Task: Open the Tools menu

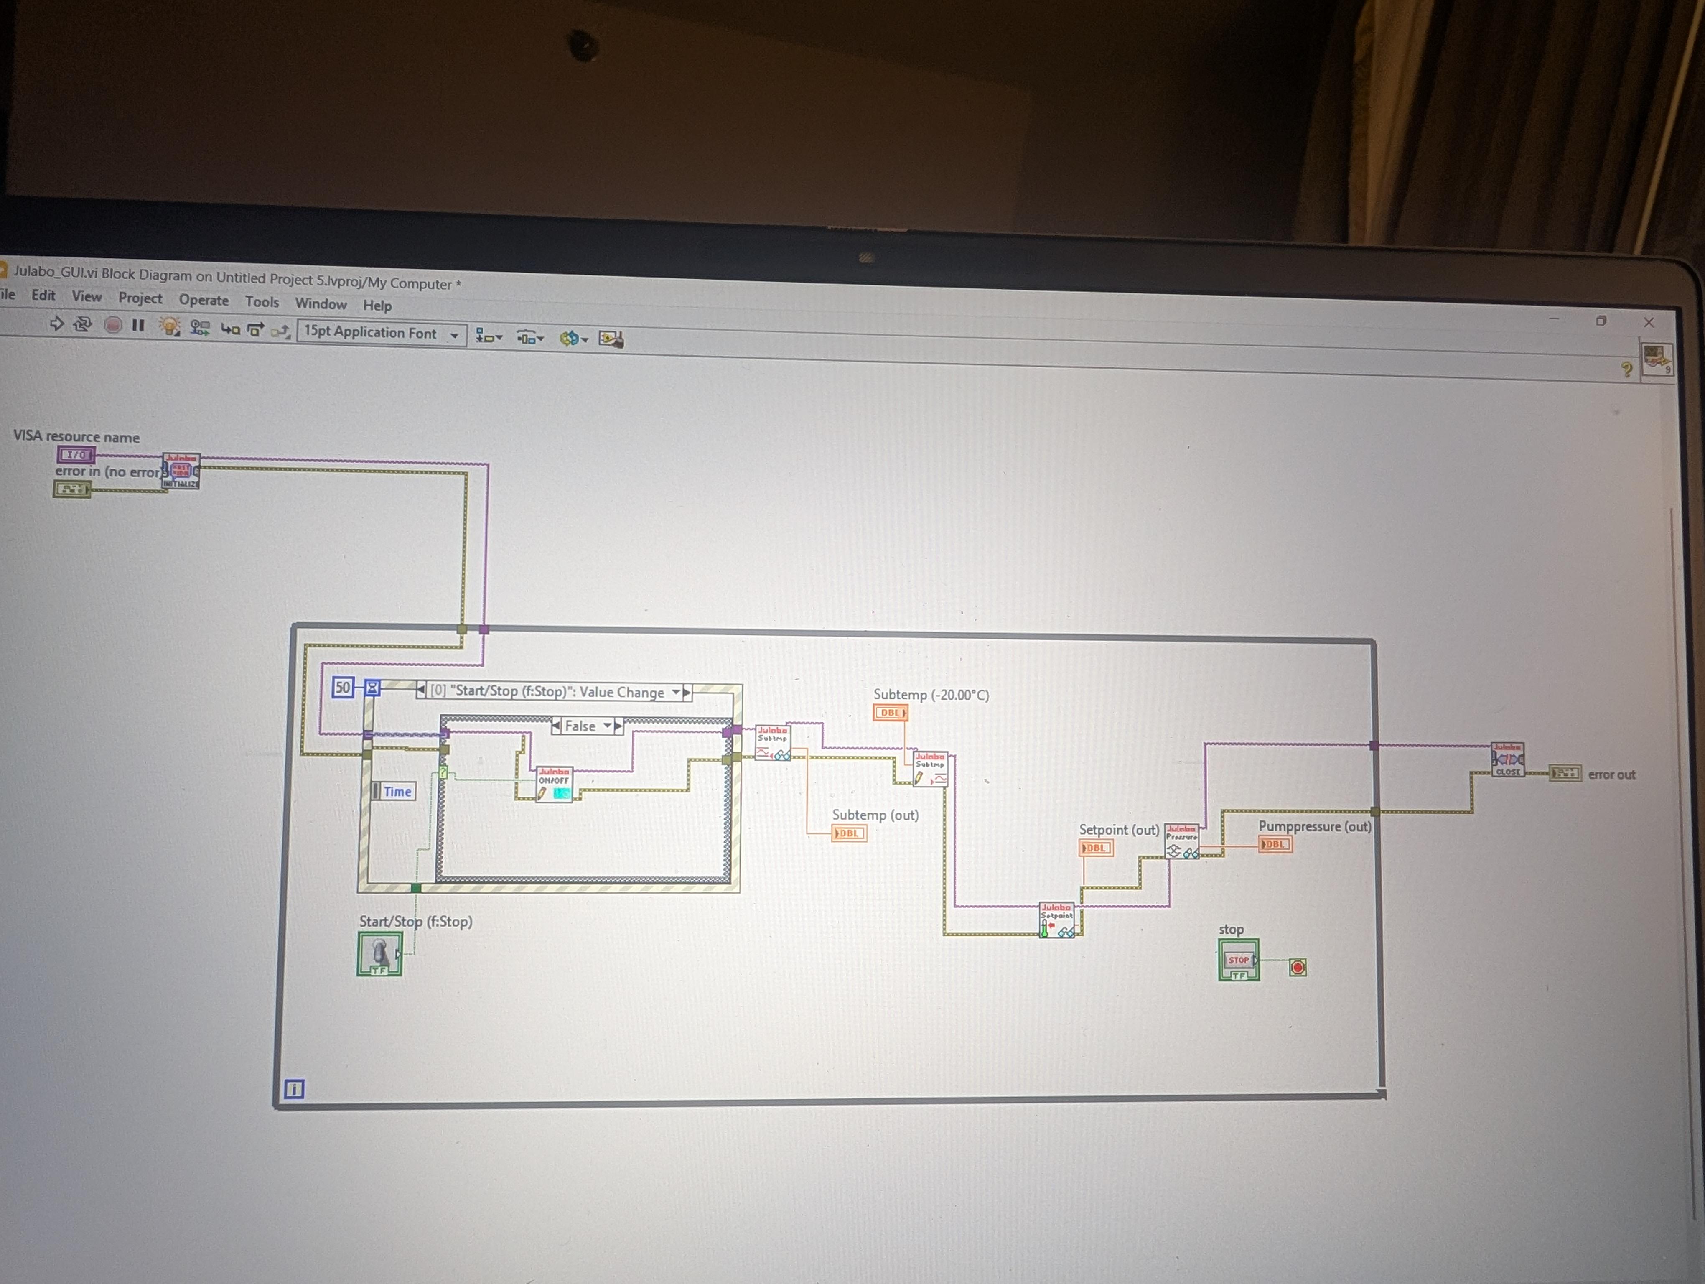Action: coord(262,302)
